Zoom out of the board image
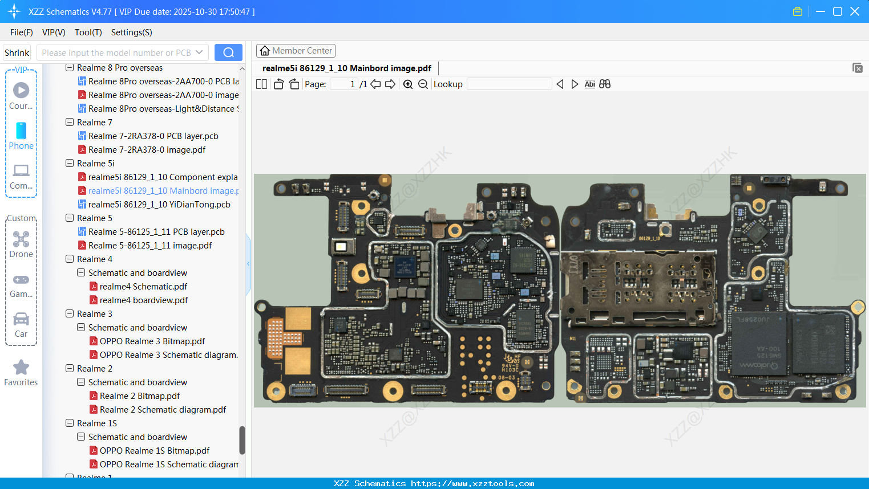This screenshot has height=489, width=869. point(423,84)
